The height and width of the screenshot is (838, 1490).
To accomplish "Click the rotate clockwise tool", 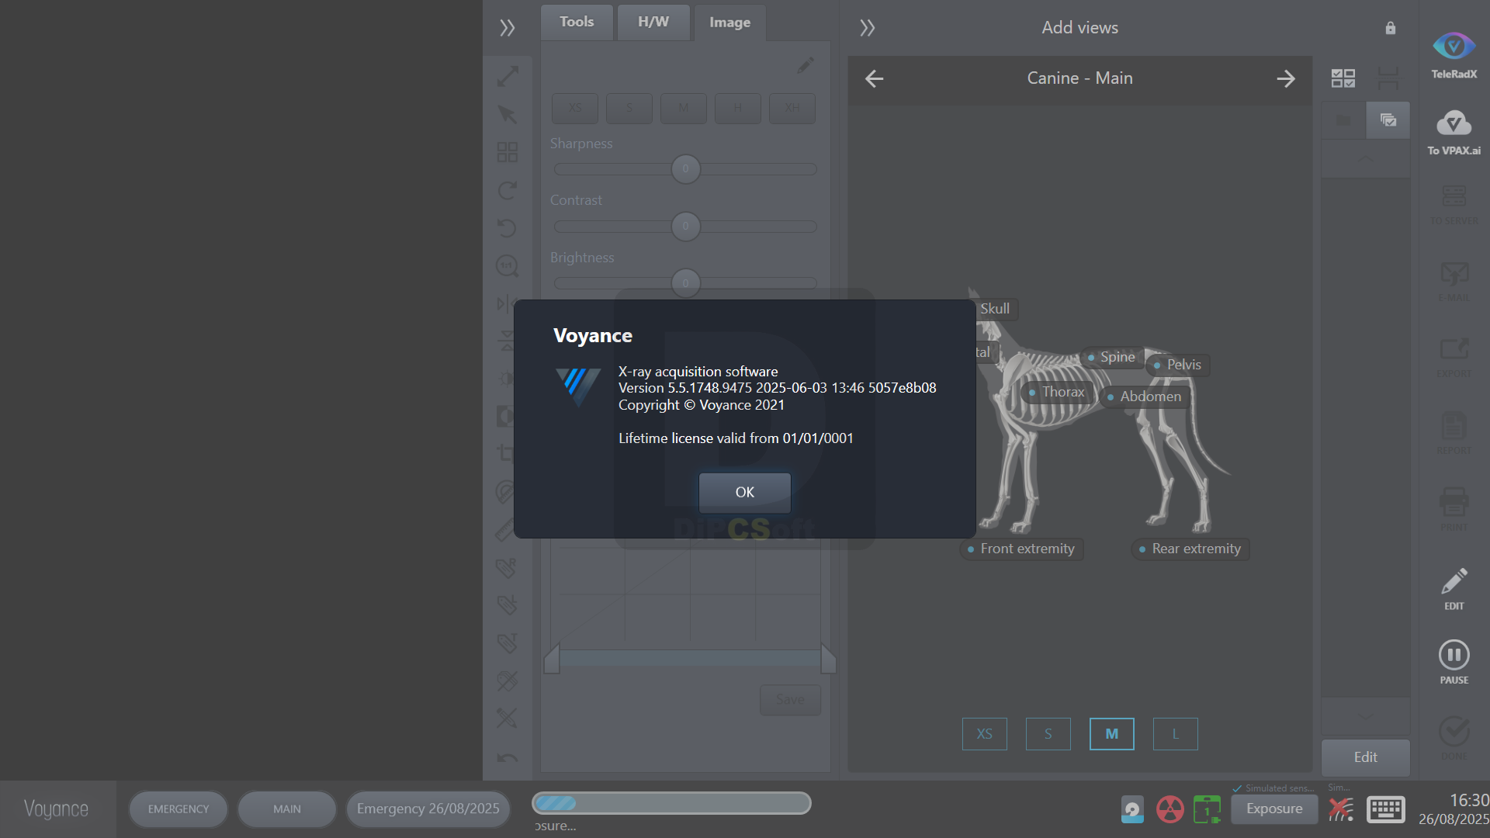I will [508, 190].
